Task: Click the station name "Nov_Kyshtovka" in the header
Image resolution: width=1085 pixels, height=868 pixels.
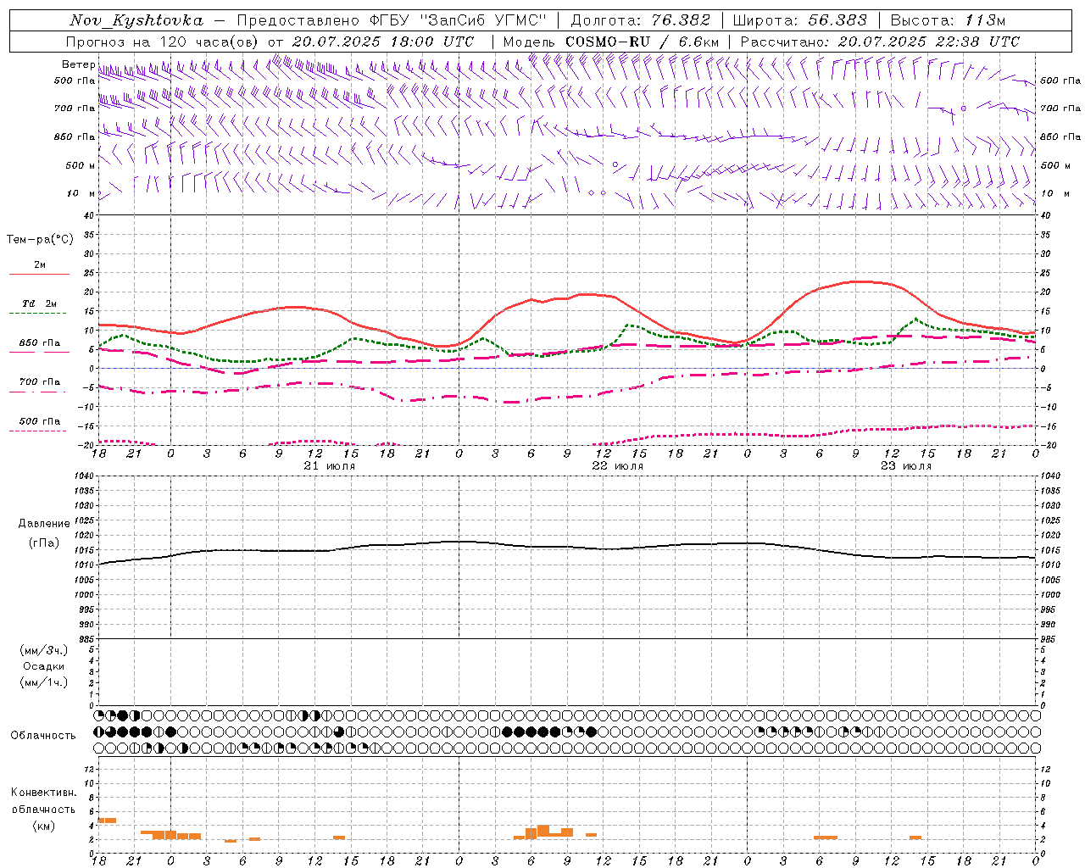Action: point(136,20)
